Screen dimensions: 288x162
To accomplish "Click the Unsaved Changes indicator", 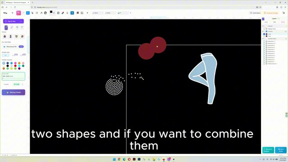I will coord(271,13).
